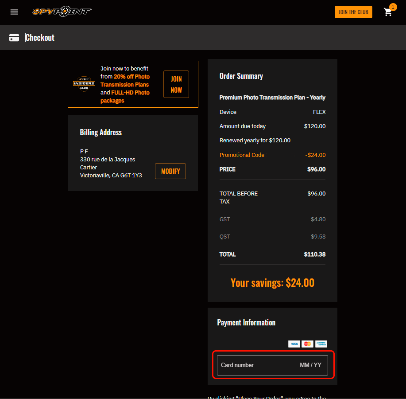Click the Card number field

pos(237,365)
